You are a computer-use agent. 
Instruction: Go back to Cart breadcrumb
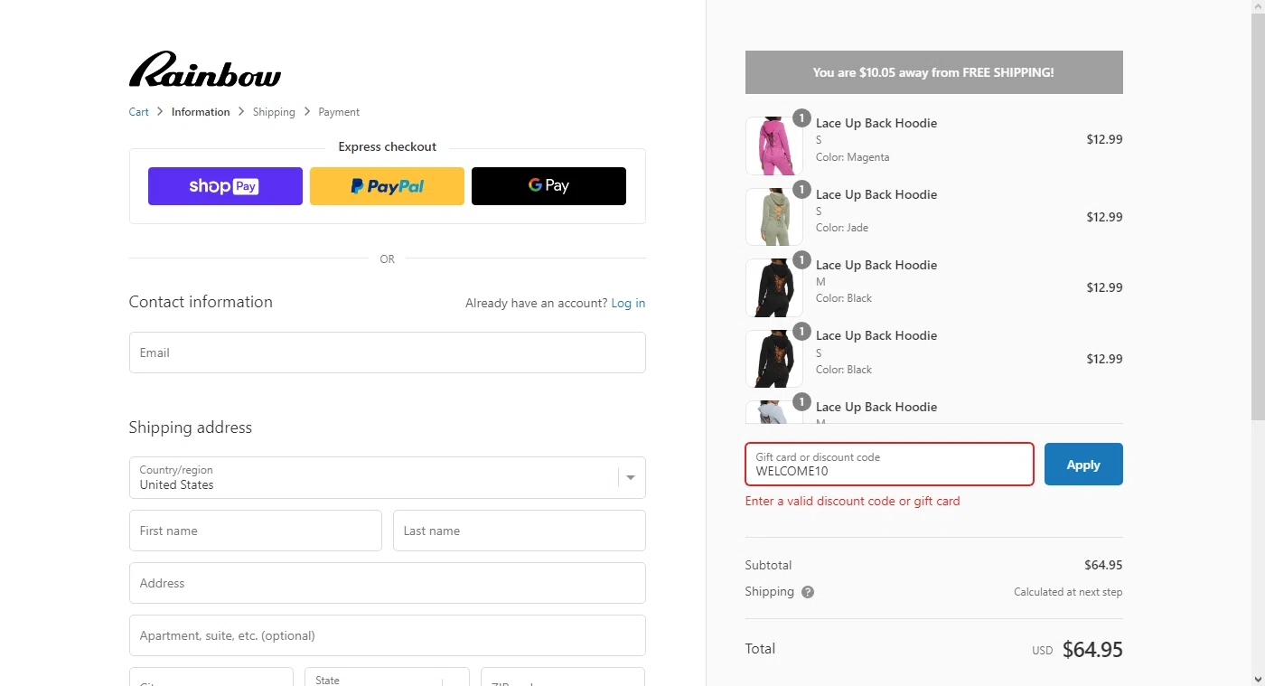pos(138,112)
